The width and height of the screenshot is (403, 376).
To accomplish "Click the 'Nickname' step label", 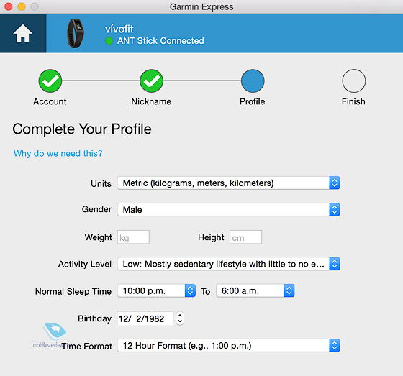I will (x=151, y=101).
